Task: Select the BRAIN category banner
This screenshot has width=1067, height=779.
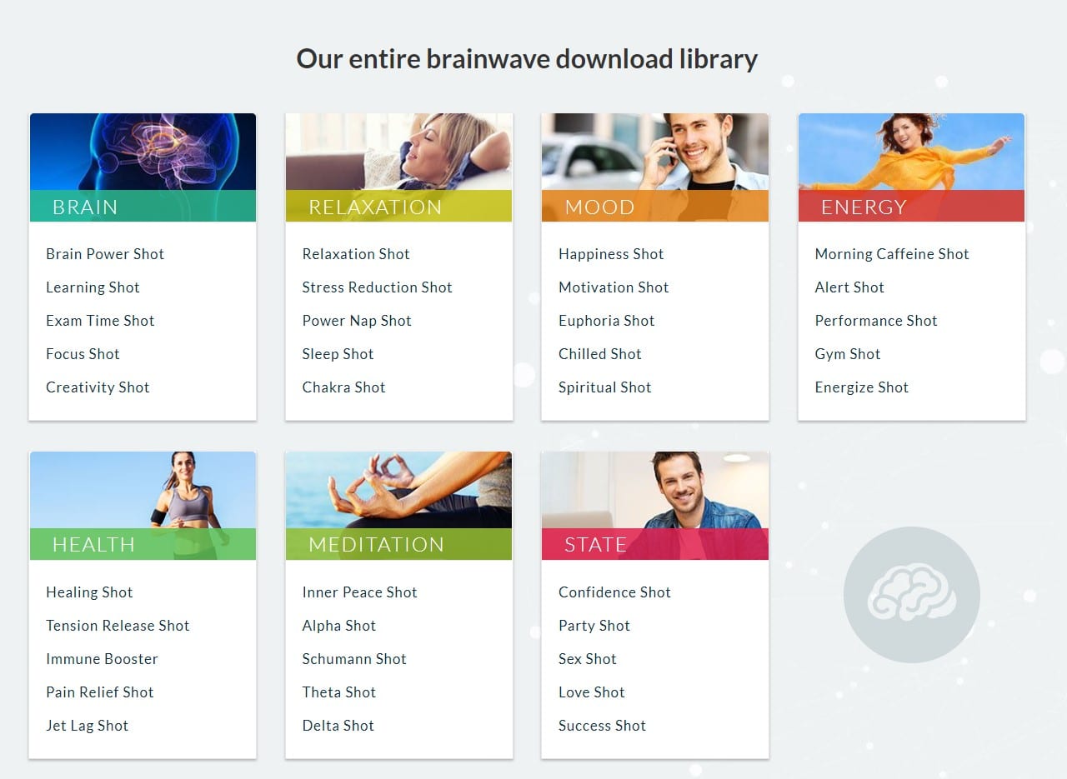Action: click(143, 206)
